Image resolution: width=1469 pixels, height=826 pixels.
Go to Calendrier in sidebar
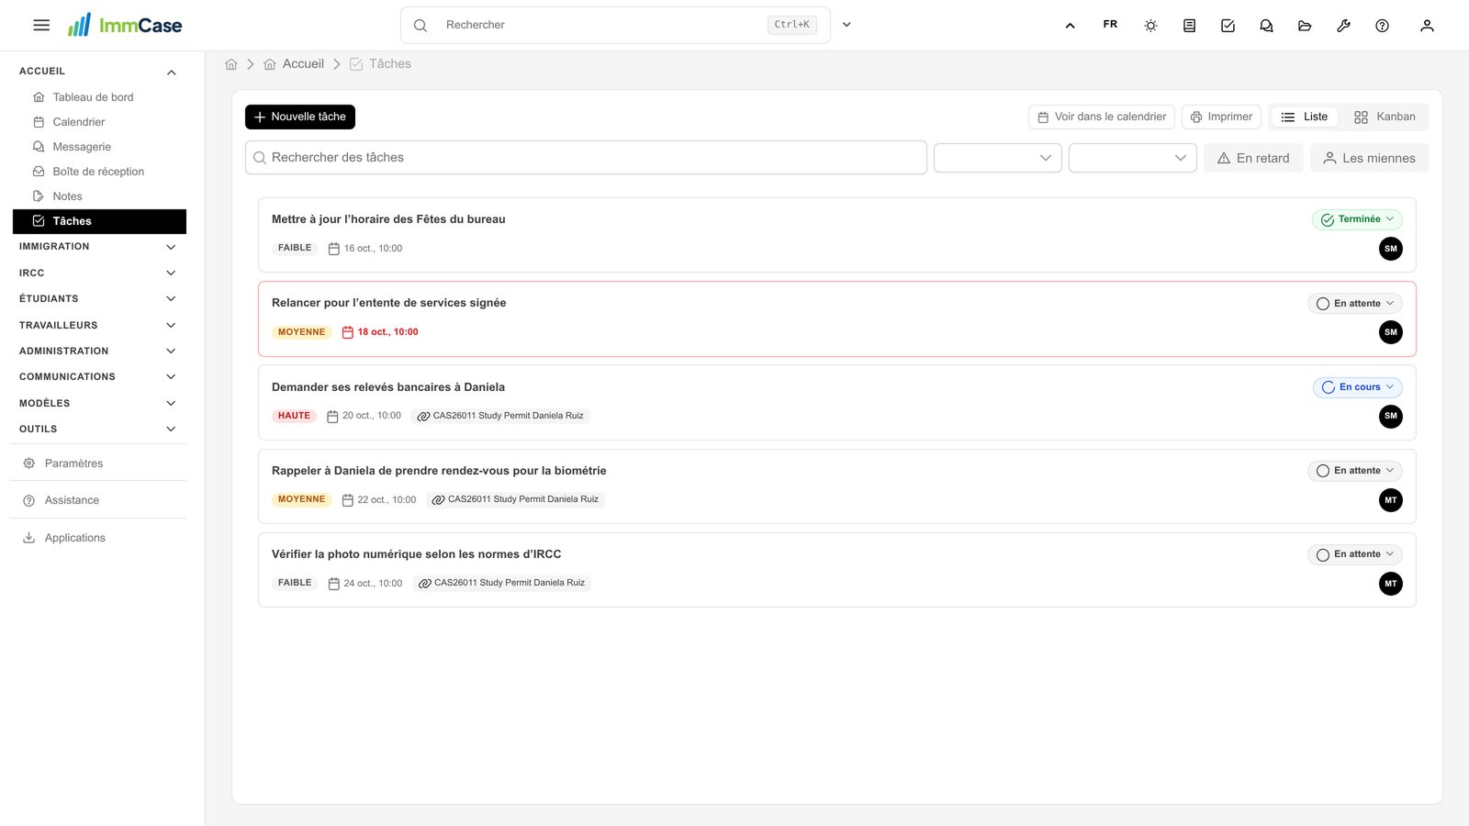(x=99, y=122)
